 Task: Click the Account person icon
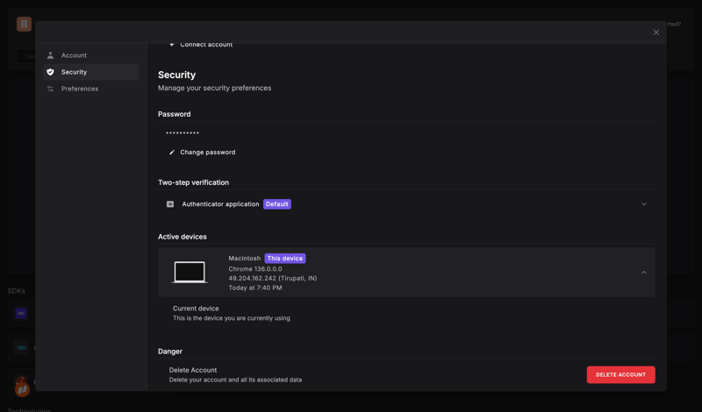click(x=51, y=55)
